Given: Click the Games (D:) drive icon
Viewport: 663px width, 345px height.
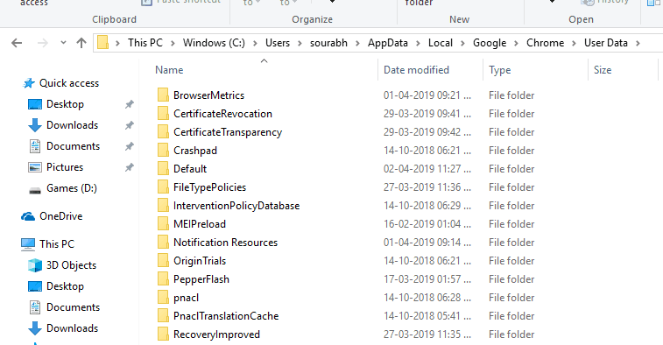Looking at the screenshot, I should [x=35, y=190].
